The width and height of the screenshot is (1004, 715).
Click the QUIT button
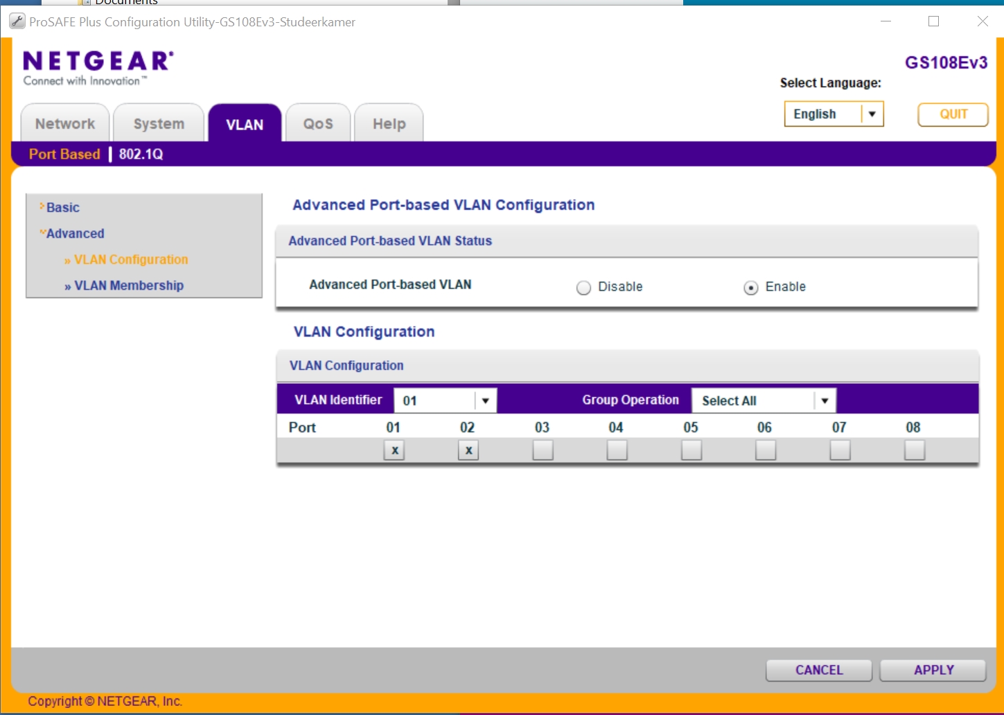tap(953, 114)
